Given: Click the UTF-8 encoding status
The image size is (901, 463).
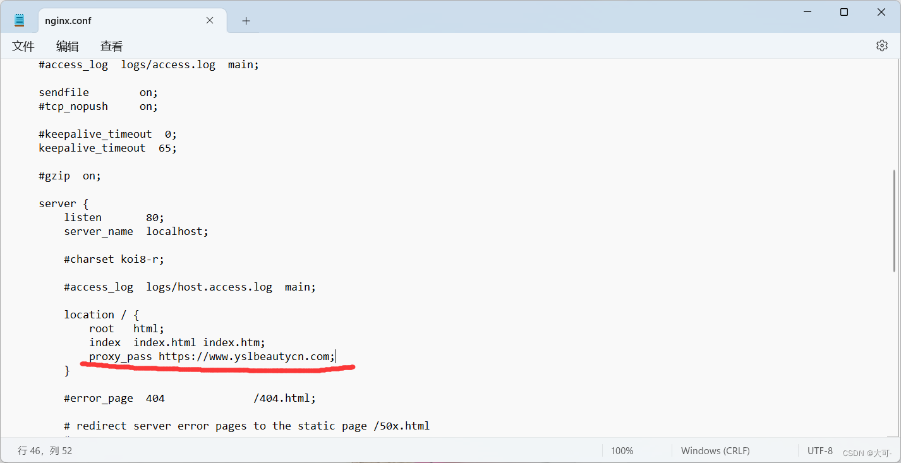Looking at the screenshot, I should pyautogui.click(x=820, y=451).
